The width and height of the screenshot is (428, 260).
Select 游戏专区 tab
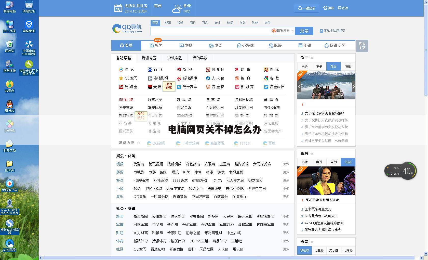(x=175, y=58)
